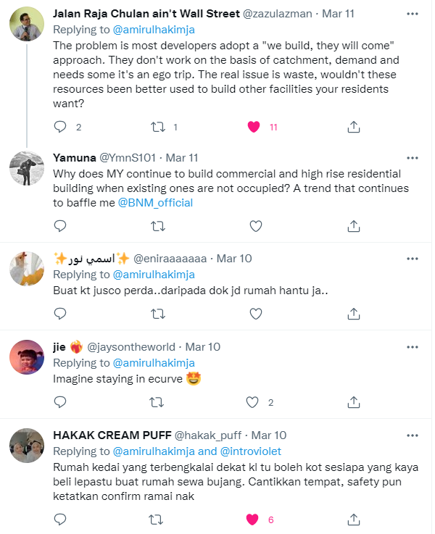Expand options for HAKAK CREAM PUFF tweet
The image size is (435, 534).
coord(412,435)
